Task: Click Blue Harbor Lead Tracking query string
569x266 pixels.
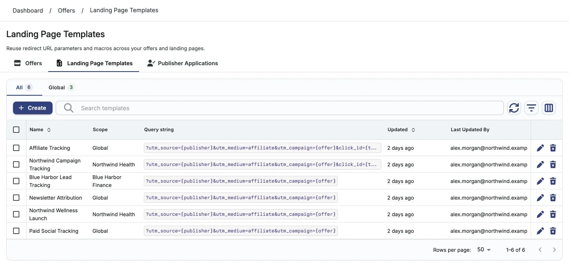Action: [x=241, y=181]
